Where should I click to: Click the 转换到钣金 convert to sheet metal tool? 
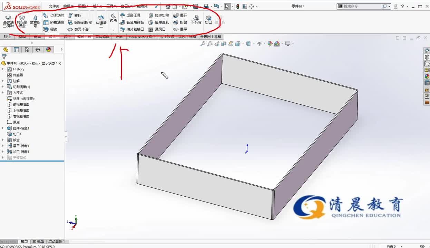[x=22, y=21]
